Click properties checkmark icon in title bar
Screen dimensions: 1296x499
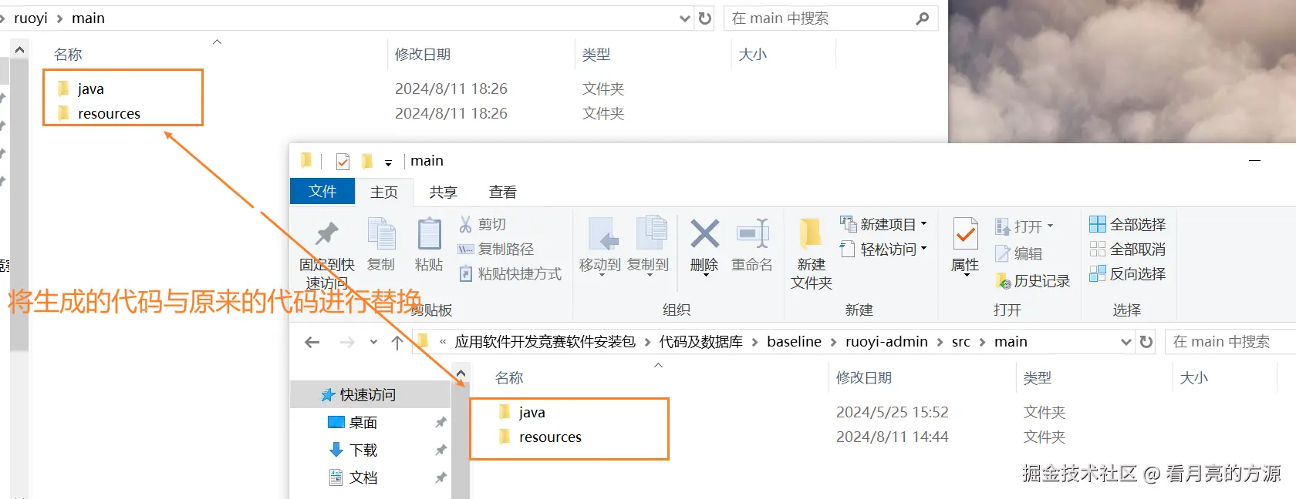coord(343,161)
